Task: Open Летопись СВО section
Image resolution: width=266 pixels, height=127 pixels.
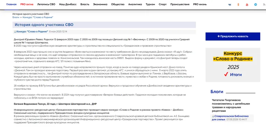Action: (46, 4)
